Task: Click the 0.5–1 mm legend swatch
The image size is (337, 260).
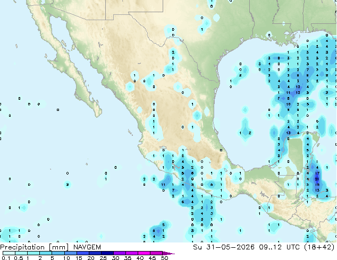Action: coord(21,253)
